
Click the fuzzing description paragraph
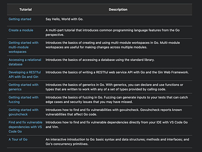pyautogui.click(x=117, y=100)
